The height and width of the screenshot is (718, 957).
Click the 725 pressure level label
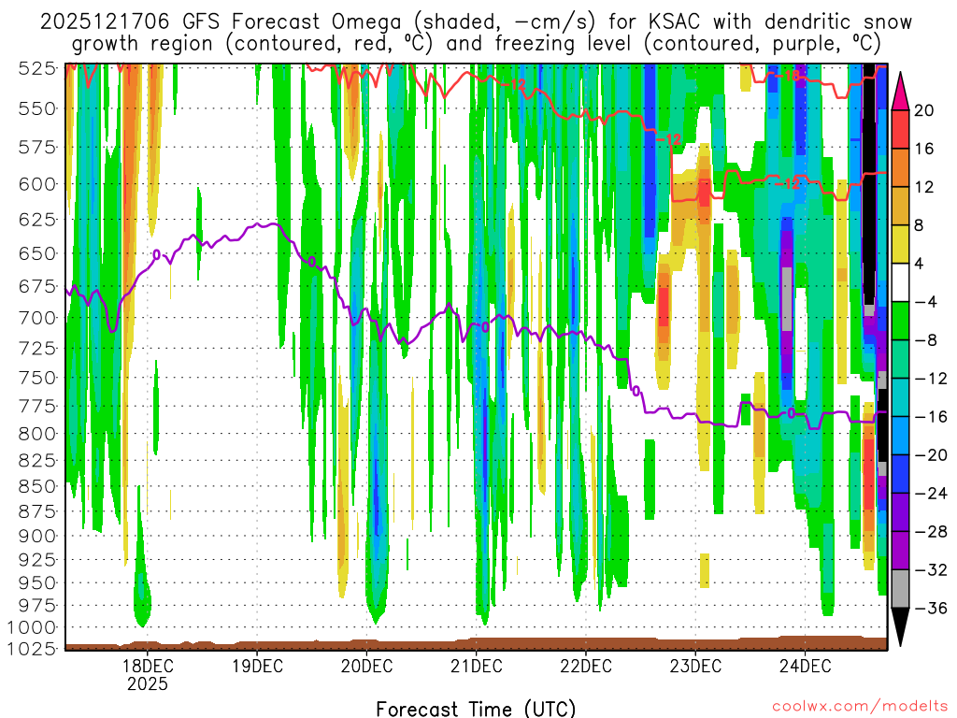coord(37,348)
